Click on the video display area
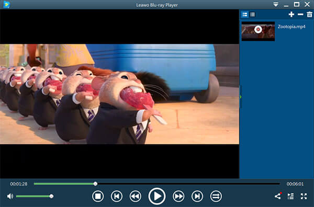314x207 pixels. click(119, 94)
